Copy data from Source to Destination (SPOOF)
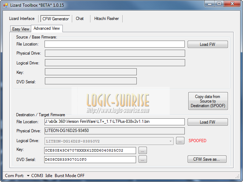Viewport: 243px width, 182px height. [208, 101]
